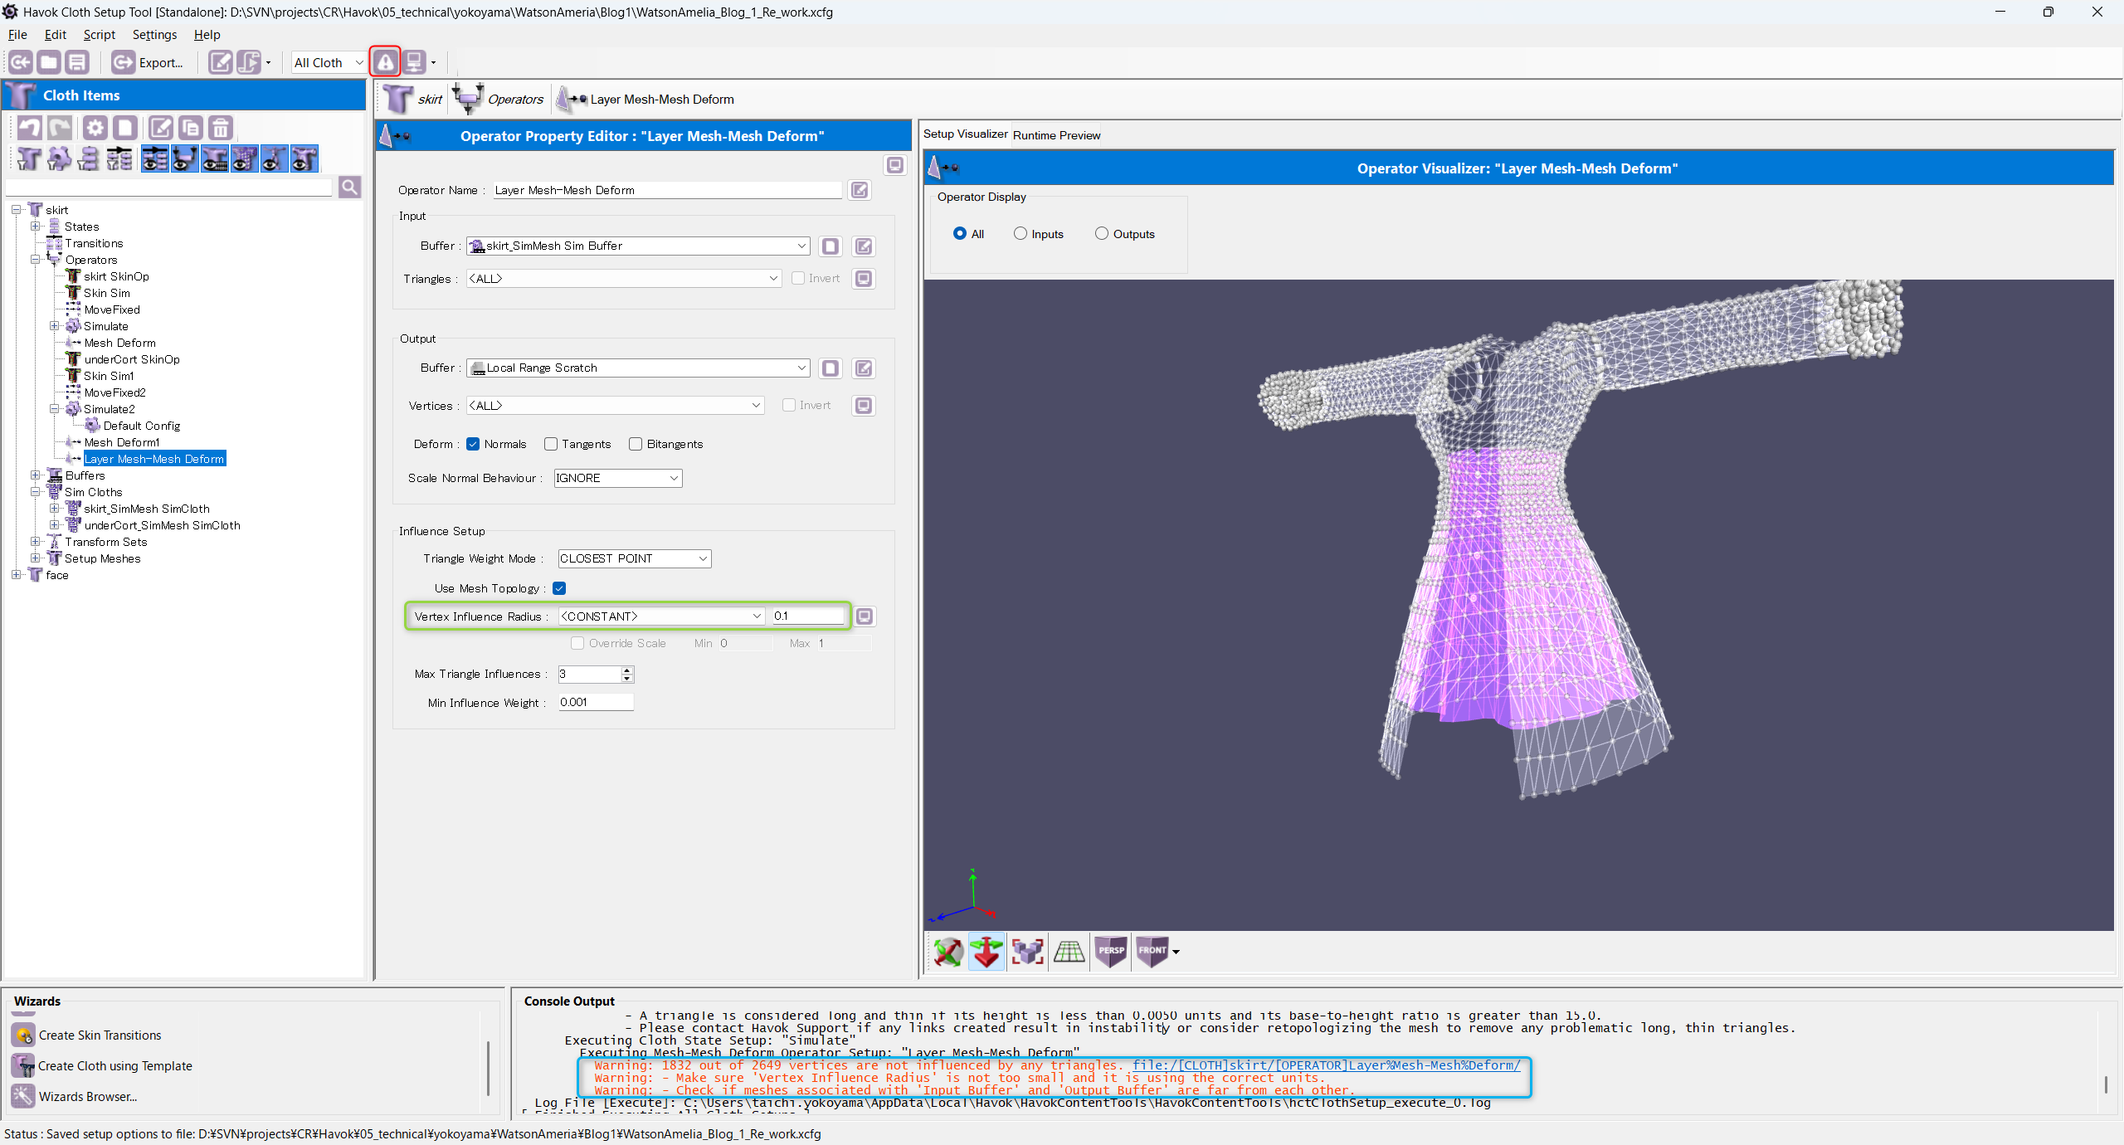The height and width of the screenshot is (1145, 2124).
Task: Click the skirt breadcrumb item
Action: click(413, 100)
